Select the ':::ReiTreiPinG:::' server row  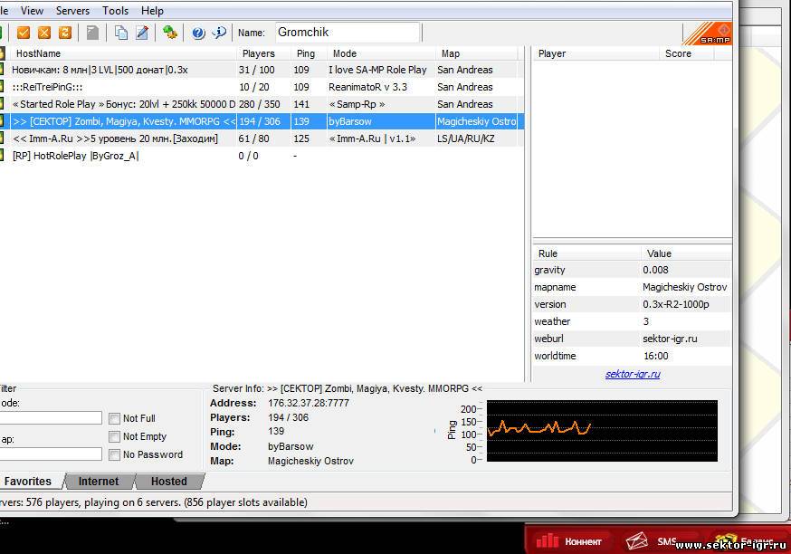[x=262, y=87]
